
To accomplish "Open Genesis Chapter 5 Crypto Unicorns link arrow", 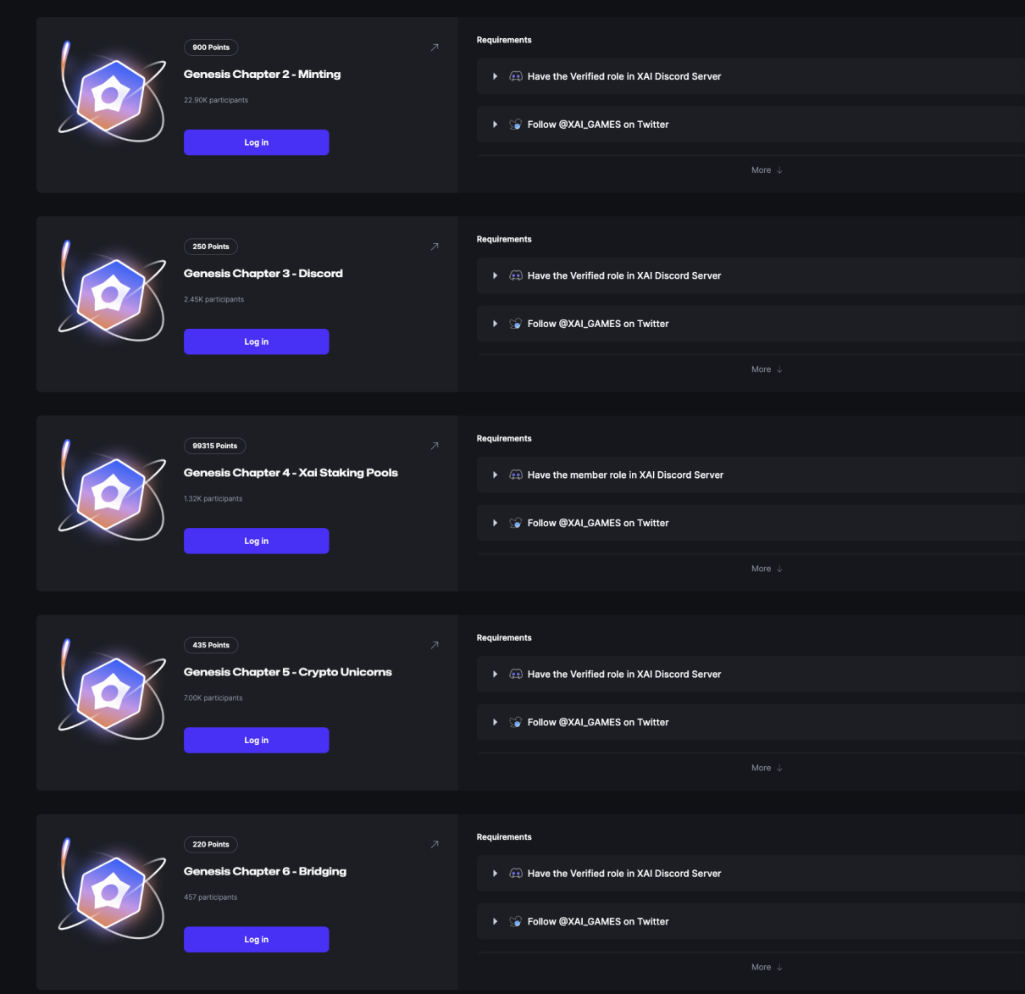I will (435, 645).
